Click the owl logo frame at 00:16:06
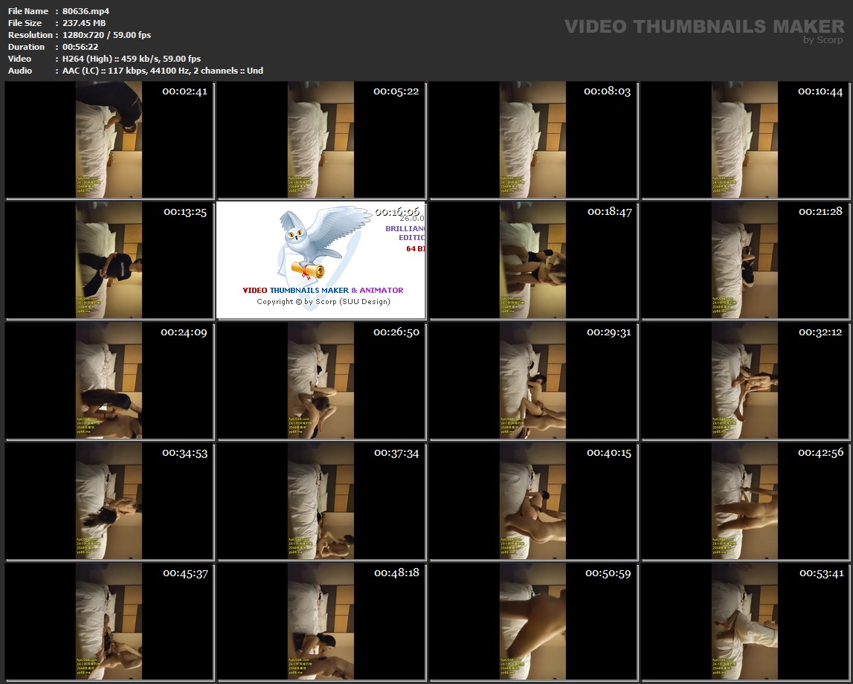 [321, 260]
